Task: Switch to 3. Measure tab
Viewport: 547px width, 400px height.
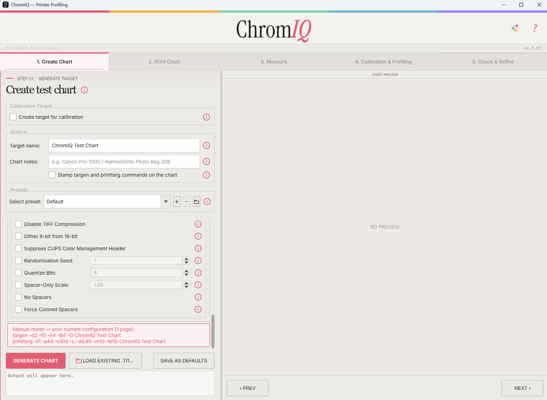Action: coord(273,62)
